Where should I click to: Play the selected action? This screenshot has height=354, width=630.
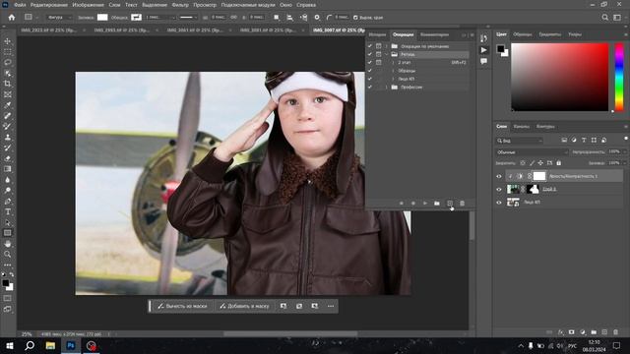pos(424,204)
